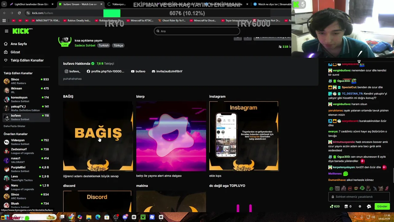Go back in browser
The image size is (394, 222).
(4, 13)
